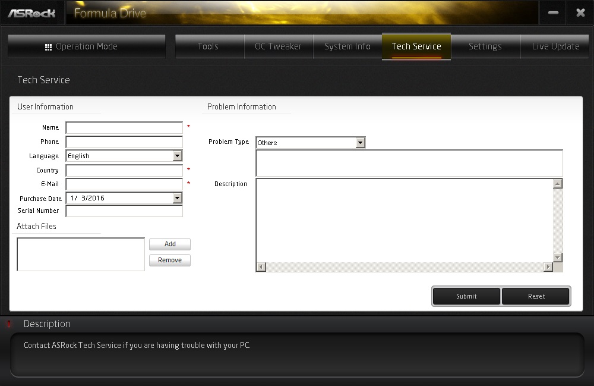Click the Description scrollbar up arrow

[558, 184]
